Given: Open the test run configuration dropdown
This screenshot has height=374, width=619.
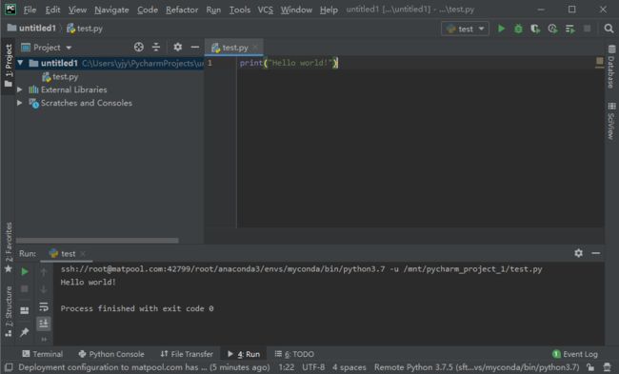Looking at the screenshot, I should pyautogui.click(x=465, y=29).
